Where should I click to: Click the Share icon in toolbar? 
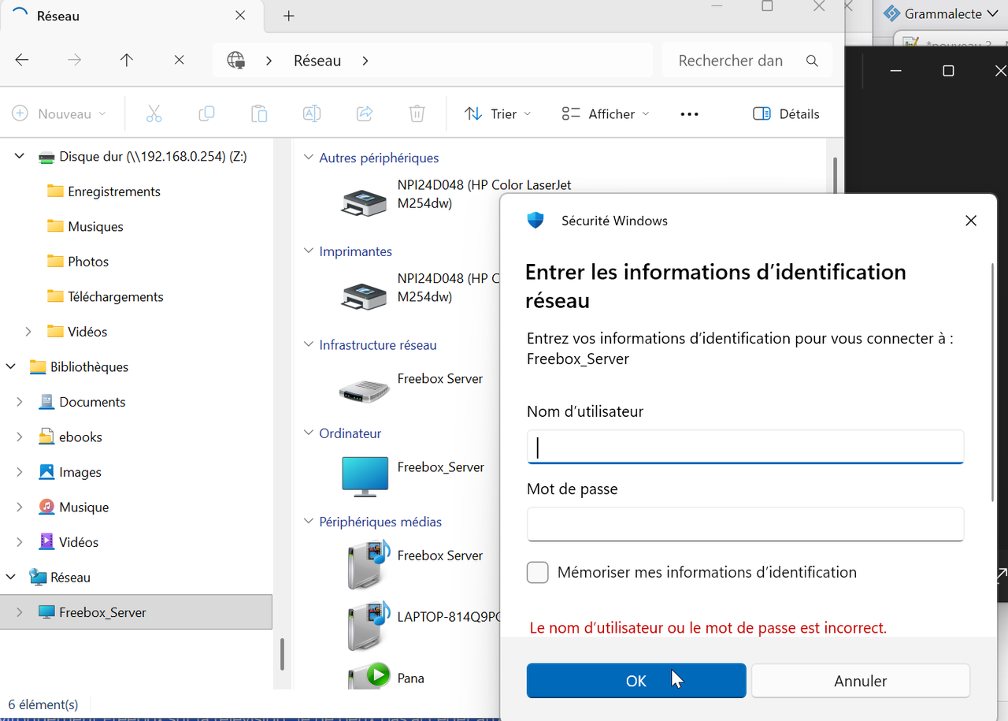pyautogui.click(x=365, y=113)
